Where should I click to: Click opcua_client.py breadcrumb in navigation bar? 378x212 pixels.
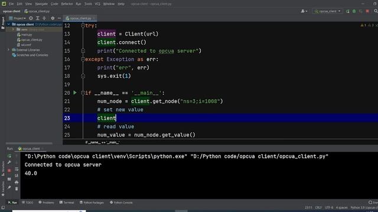point(37,11)
